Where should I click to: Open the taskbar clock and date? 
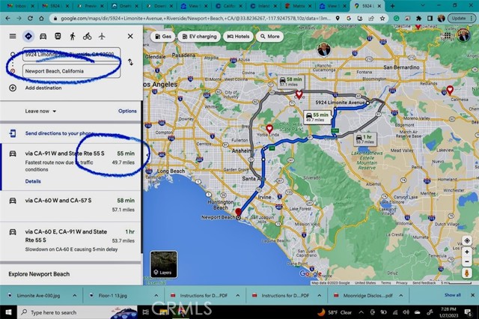tap(448, 312)
